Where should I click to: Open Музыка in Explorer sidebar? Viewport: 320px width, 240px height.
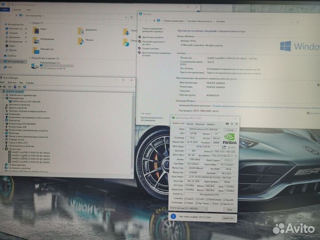tap(11, 50)
